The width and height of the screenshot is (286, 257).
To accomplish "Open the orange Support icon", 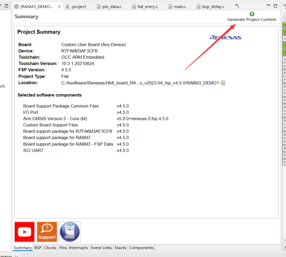I will [x=47, y=232].
